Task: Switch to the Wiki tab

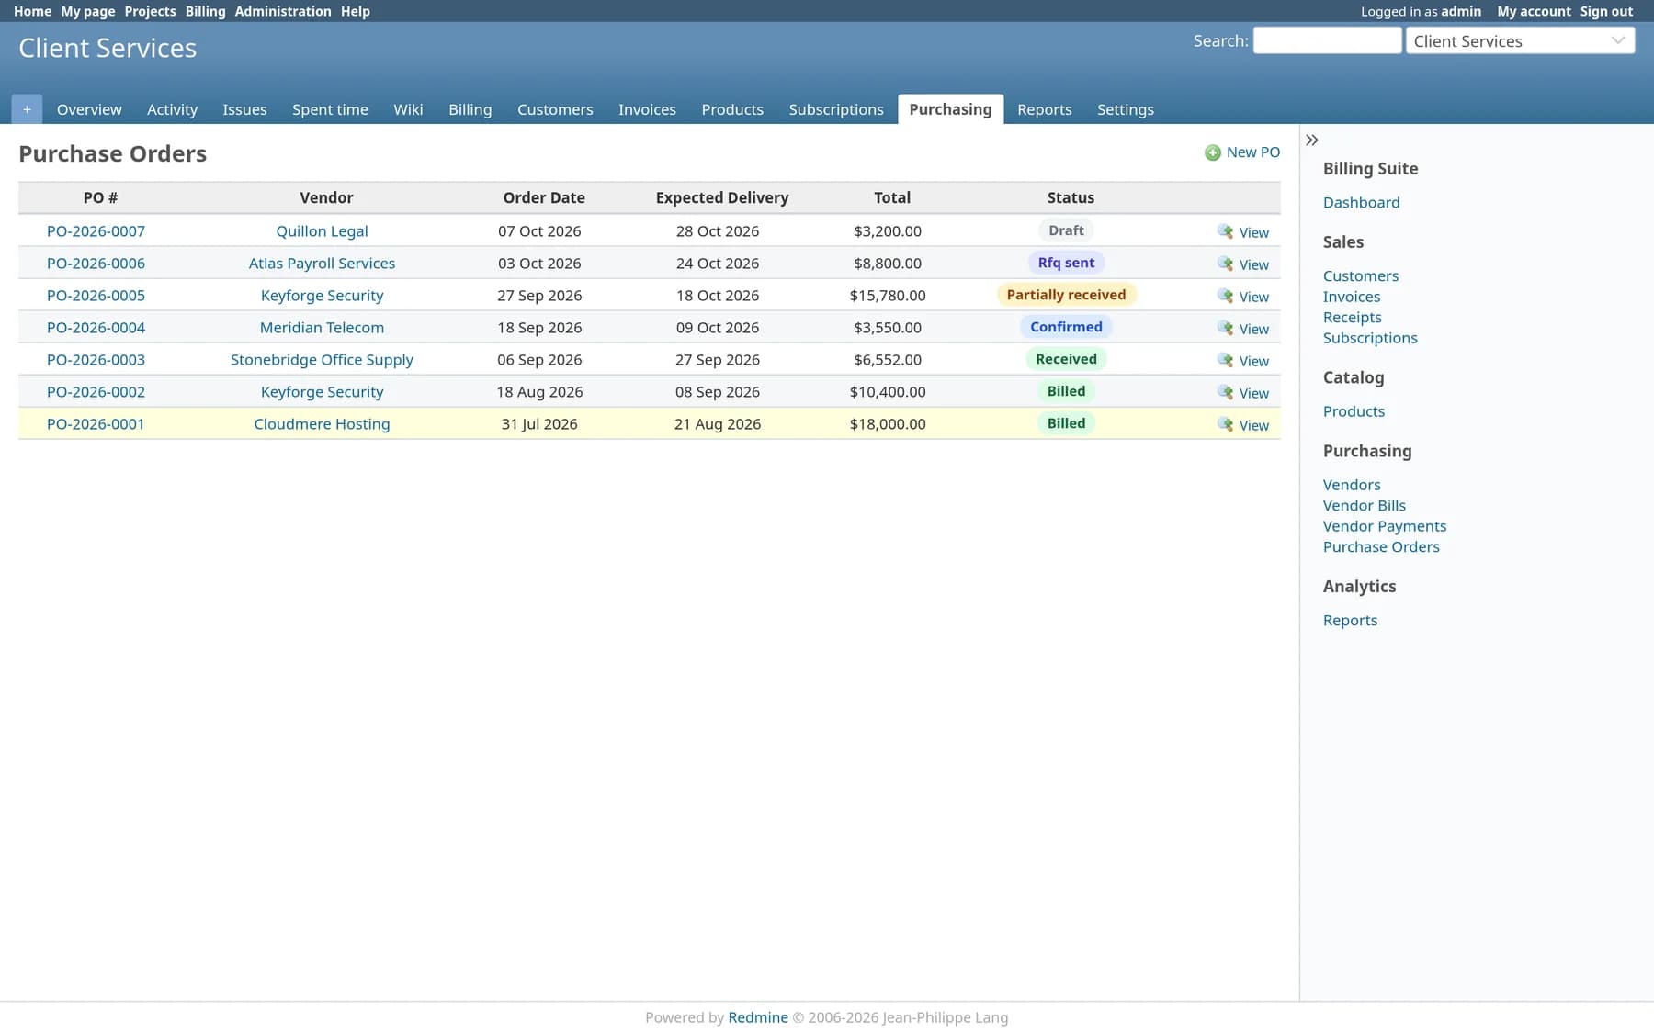Action: pos(408,109)
